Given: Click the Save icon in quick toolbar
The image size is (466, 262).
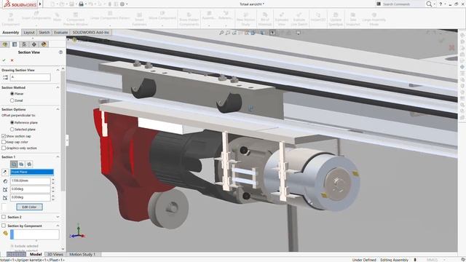Looking at the screenshot, I should pos(71,4).
